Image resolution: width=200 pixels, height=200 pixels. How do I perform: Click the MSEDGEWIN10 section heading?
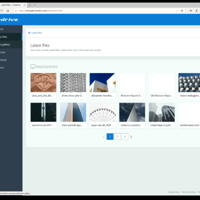47,67
